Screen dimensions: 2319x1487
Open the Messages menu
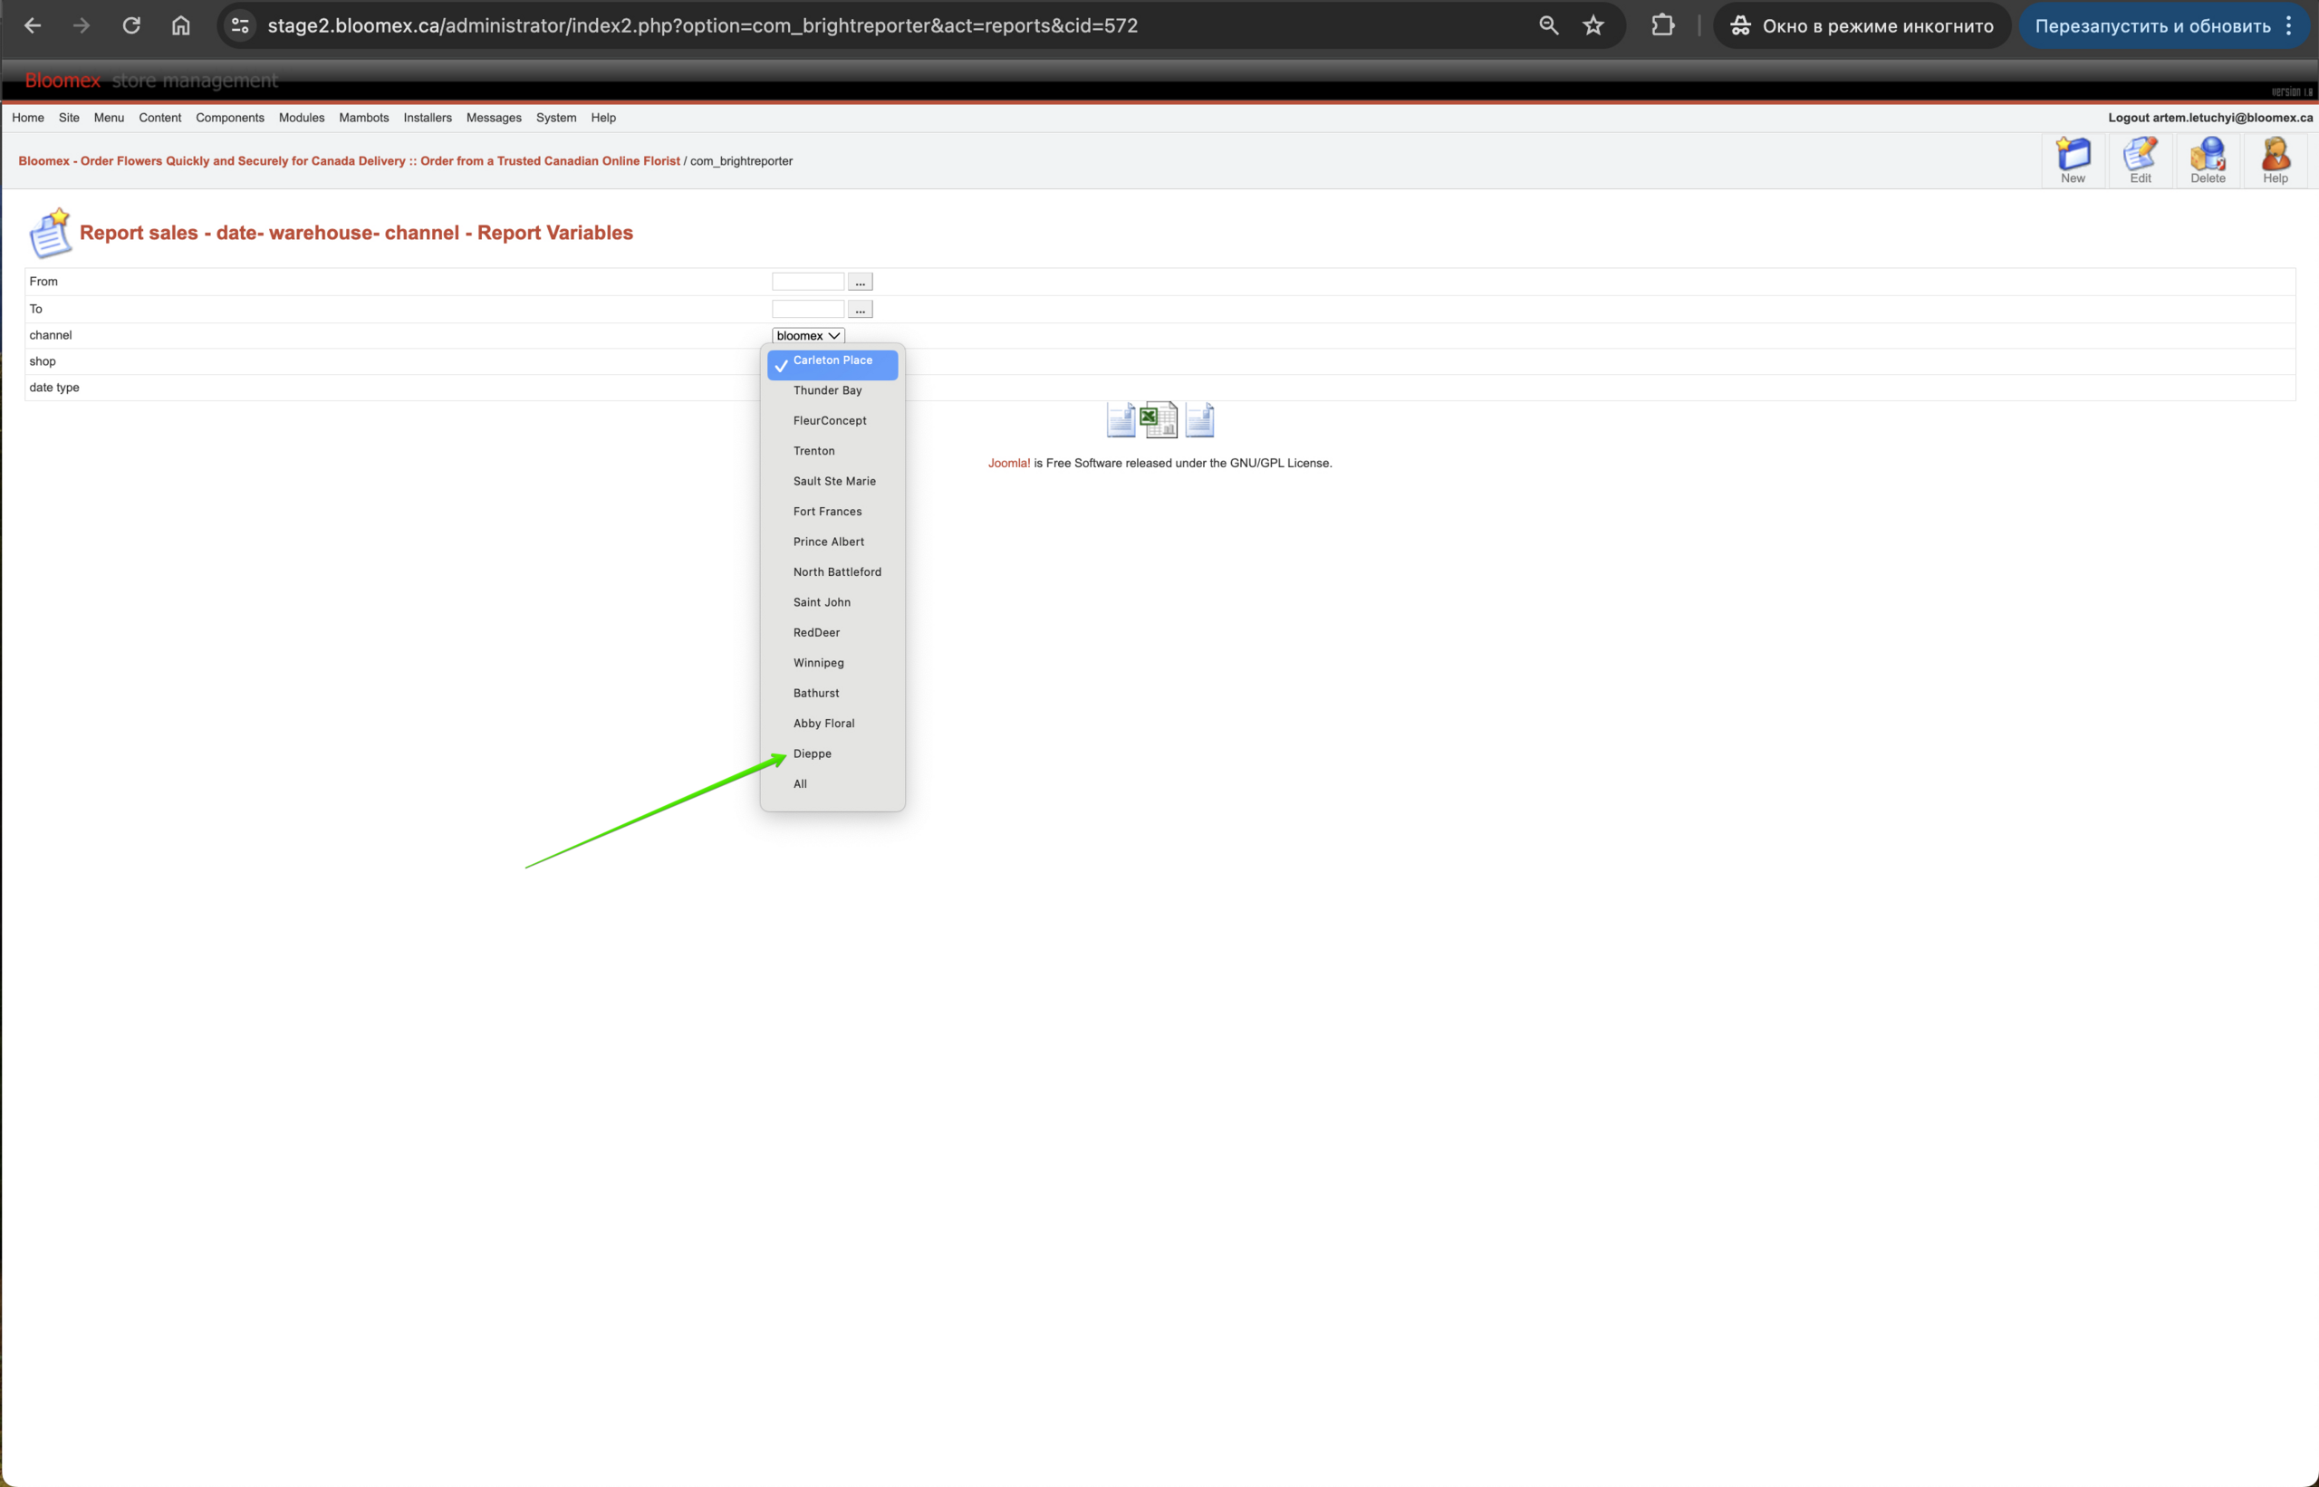pyautogui.click(x=494, y=118)
